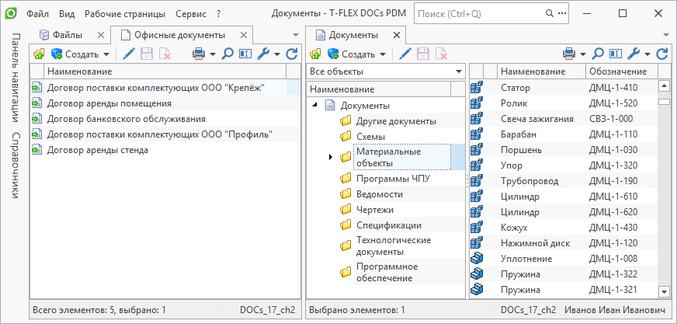
Task: Open wrench dropdown arrow in Офисные документы toolbar
Action: (276, 54)
